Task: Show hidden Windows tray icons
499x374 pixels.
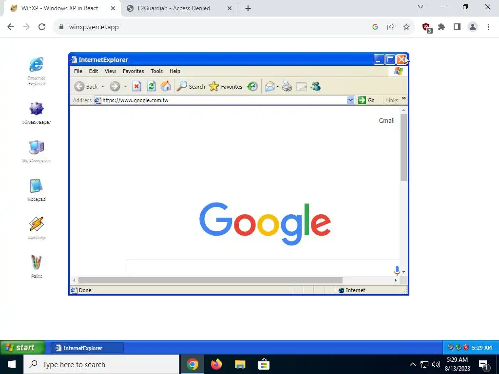Action: pos(412,364)
